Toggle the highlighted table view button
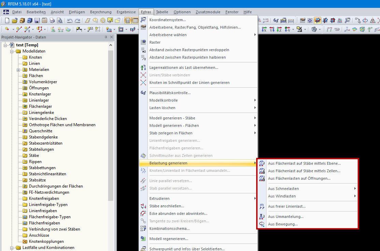Image resolution: width=380 pixels, height=251 pixels. pos(135,20)
